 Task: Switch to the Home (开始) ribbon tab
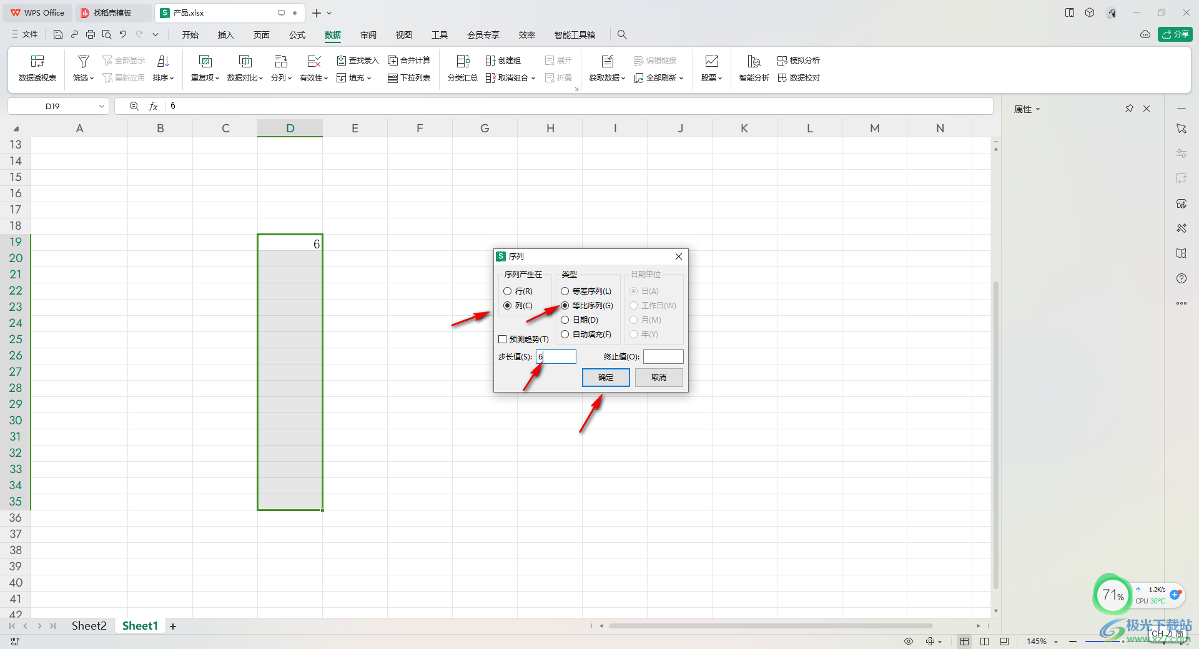tap(190, 35)
